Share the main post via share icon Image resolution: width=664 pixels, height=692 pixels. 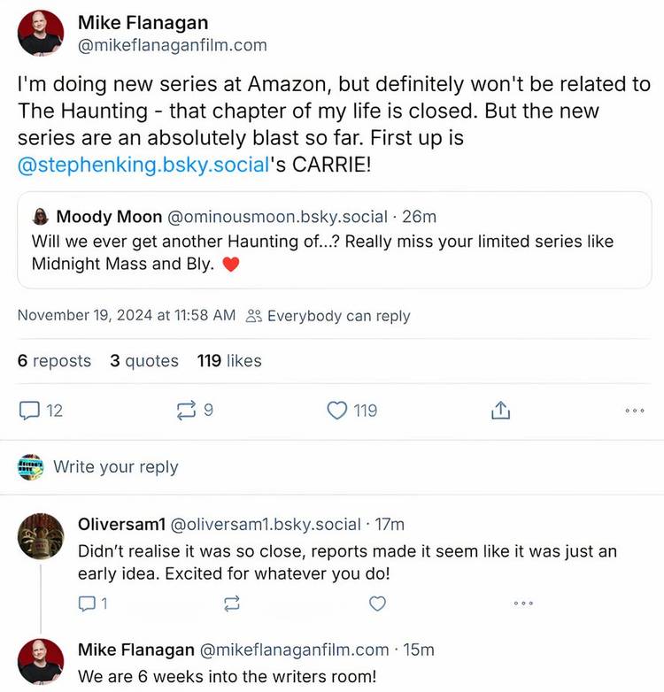coord(500,411)
